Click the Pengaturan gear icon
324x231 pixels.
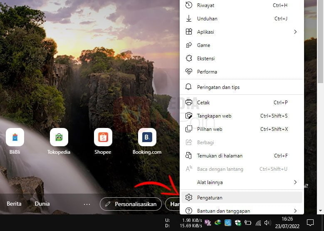point(189,198)
